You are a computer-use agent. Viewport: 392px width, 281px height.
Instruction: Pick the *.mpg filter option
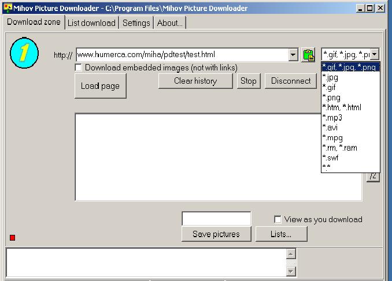pos(350,138)
